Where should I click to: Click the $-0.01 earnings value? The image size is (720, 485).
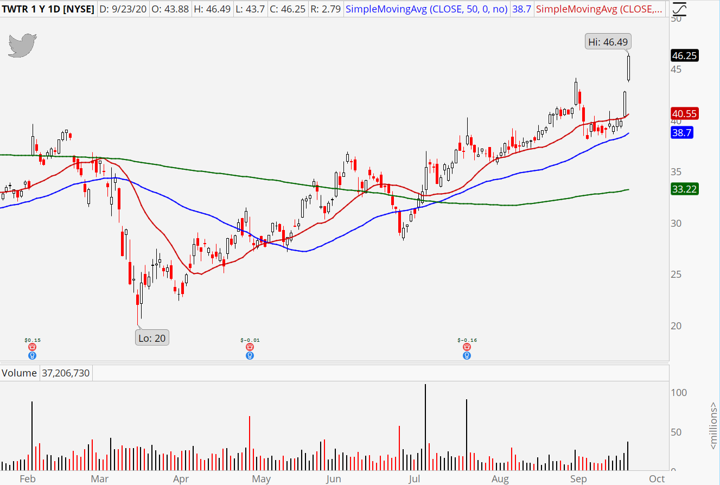tap(250, 340)
